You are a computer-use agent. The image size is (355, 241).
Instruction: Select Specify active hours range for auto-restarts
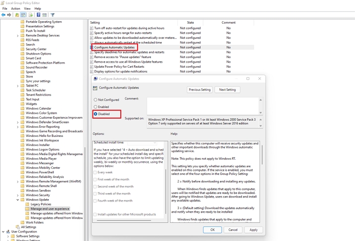pos(123,33)
